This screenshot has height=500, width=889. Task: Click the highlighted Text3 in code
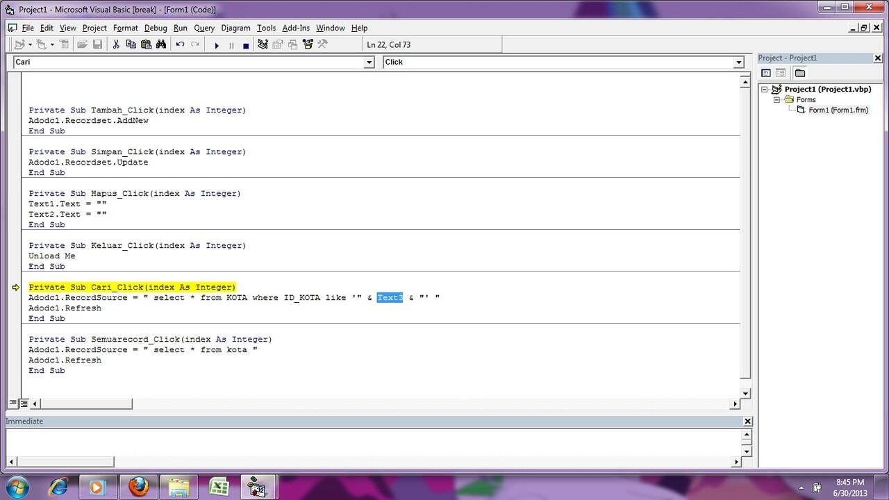tap(390, 298)
